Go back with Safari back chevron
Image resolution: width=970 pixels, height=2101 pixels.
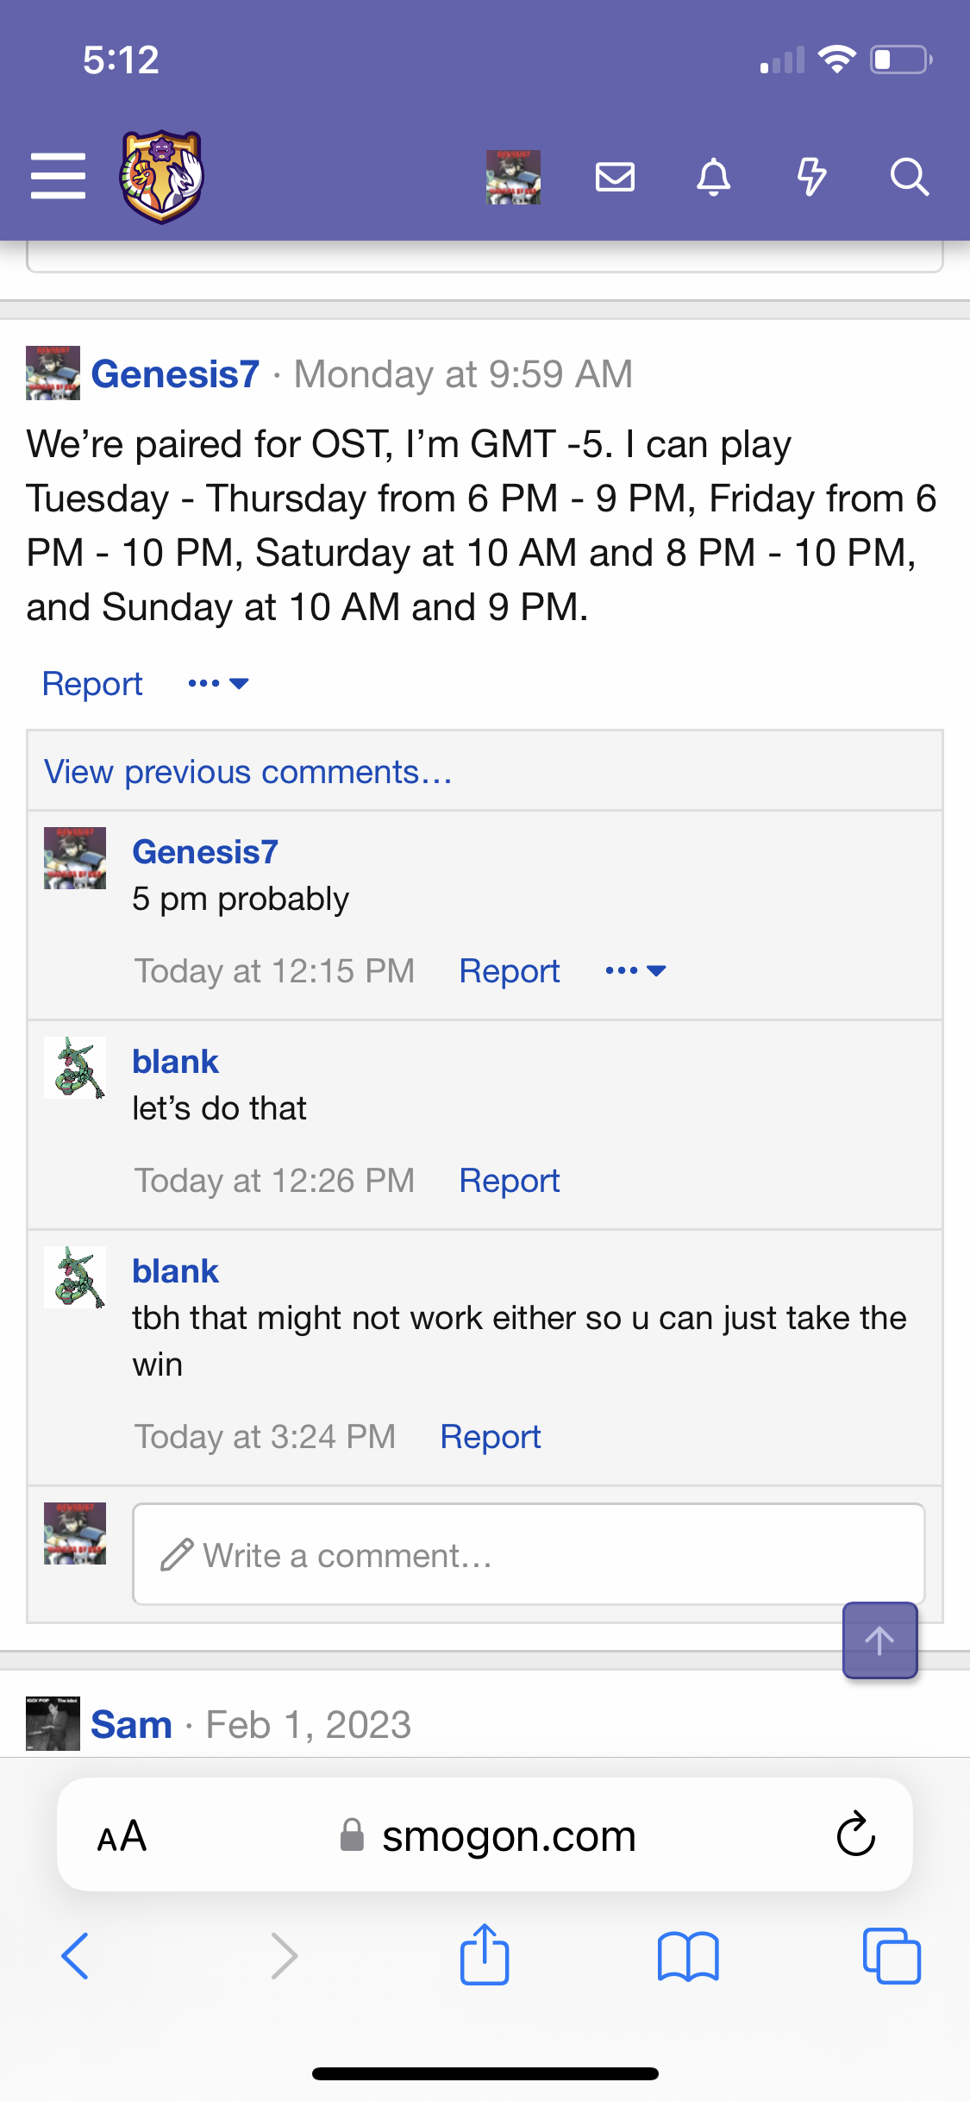75,1956
